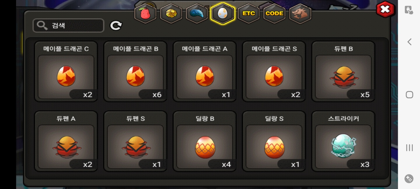Select the egg category tab
Image resolution: width=420 pixels, height=189 pixels.
coord(223,13)
